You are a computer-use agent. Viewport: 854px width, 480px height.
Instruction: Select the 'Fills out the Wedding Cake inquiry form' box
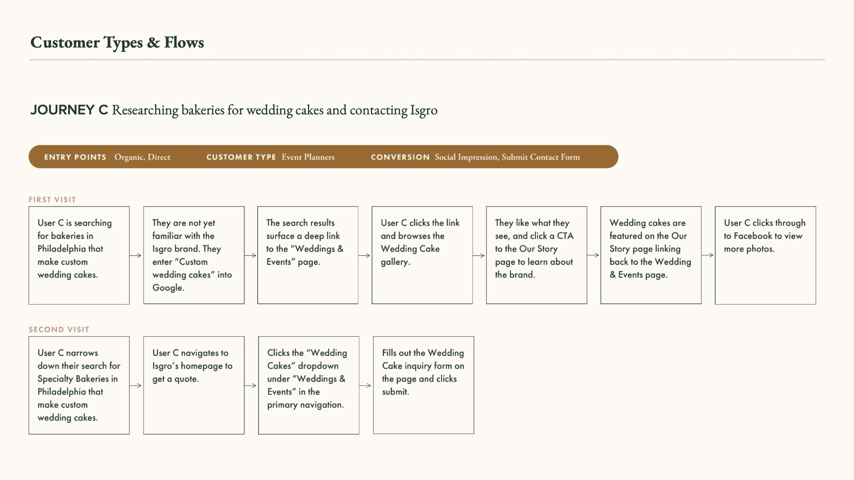pos(423,385)
